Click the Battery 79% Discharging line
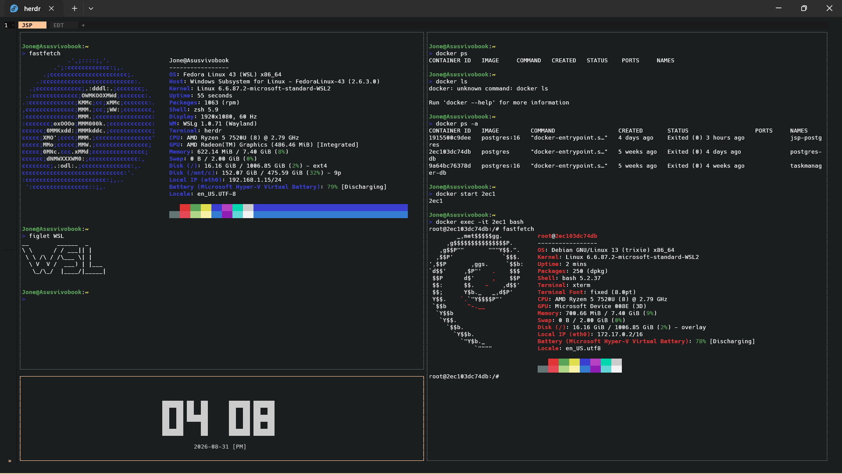The image size is (842, 474). (x=278, y=187)
